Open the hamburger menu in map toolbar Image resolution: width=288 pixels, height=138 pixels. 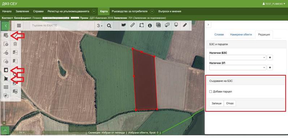(19, 26)
